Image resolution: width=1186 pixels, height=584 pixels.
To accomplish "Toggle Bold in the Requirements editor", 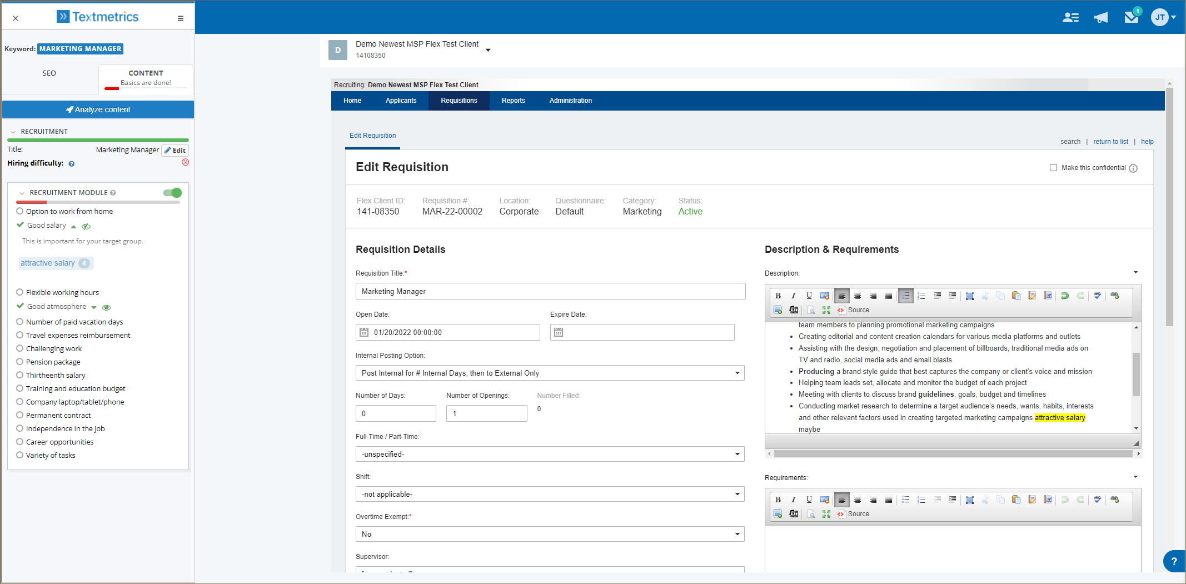I will [x=778, y=500].
